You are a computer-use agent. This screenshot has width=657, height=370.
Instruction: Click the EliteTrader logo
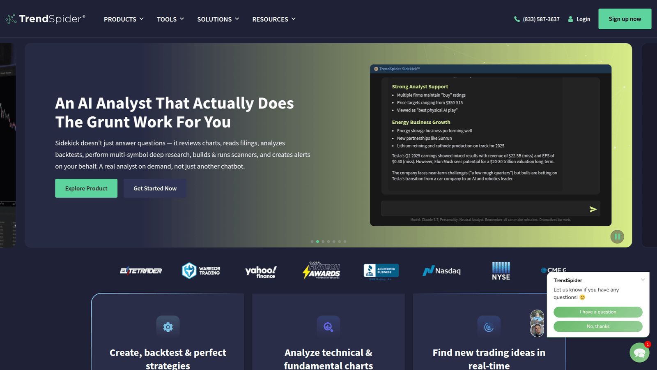[x=141, y=271]
